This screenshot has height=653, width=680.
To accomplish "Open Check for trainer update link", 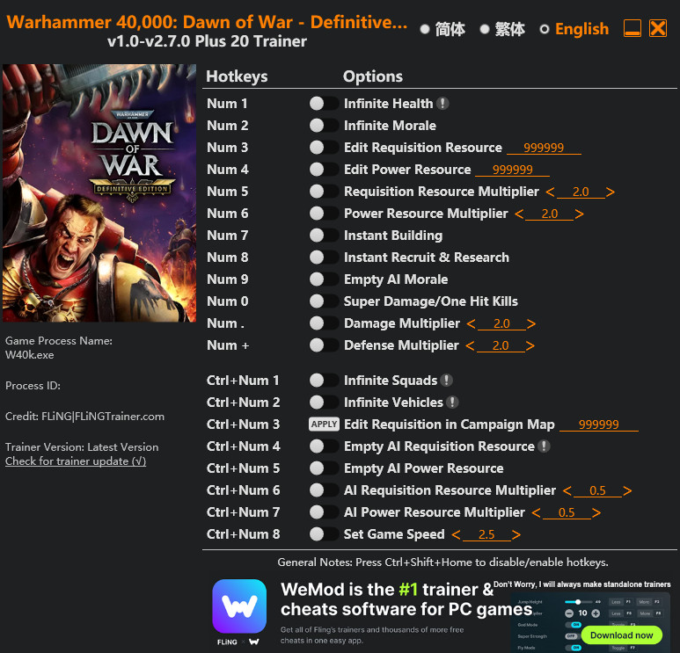I will [76, 461].
